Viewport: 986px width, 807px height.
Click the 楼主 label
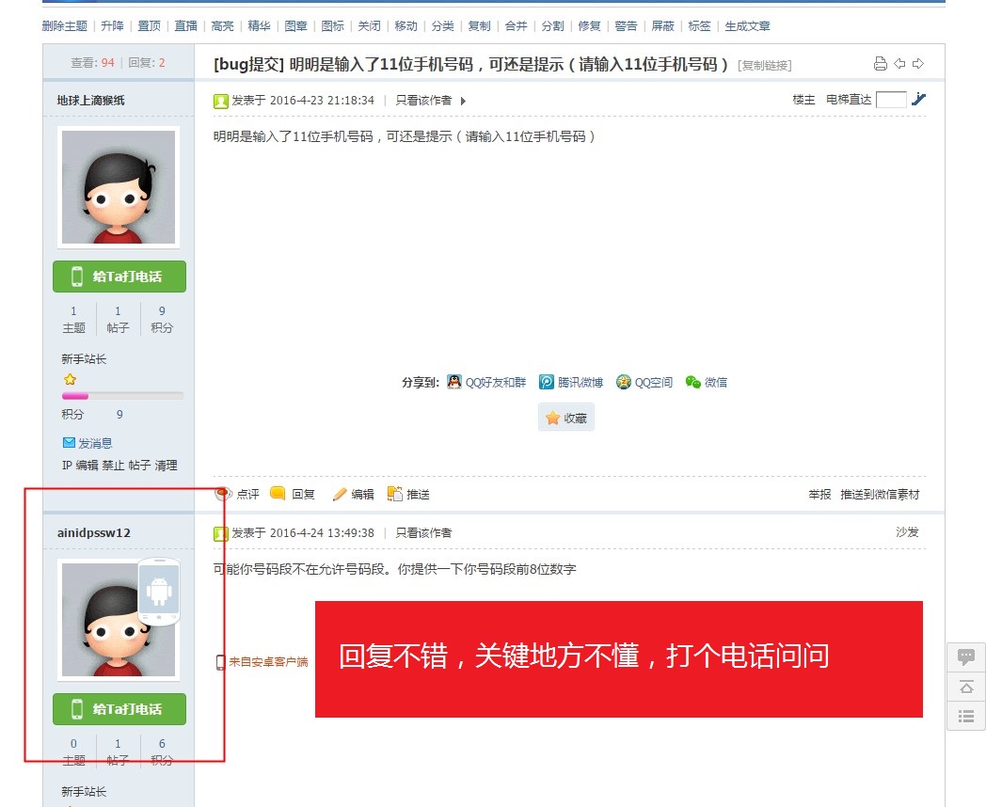click(x=803, y=100)
